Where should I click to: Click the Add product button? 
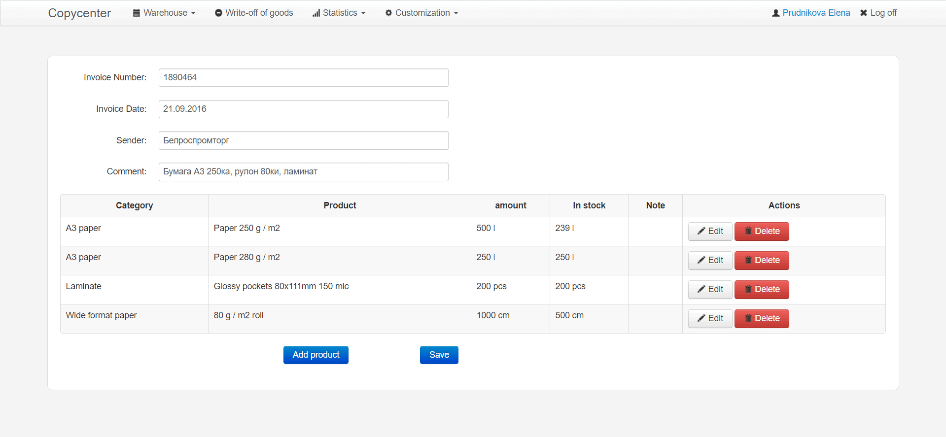pyautogui.click(x=316, y=355)
